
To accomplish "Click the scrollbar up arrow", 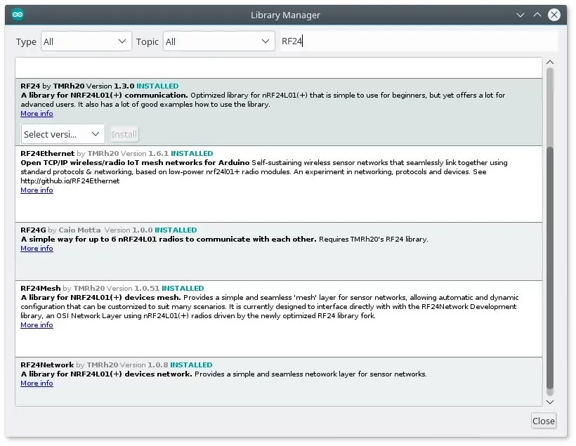I will [550, 62].
